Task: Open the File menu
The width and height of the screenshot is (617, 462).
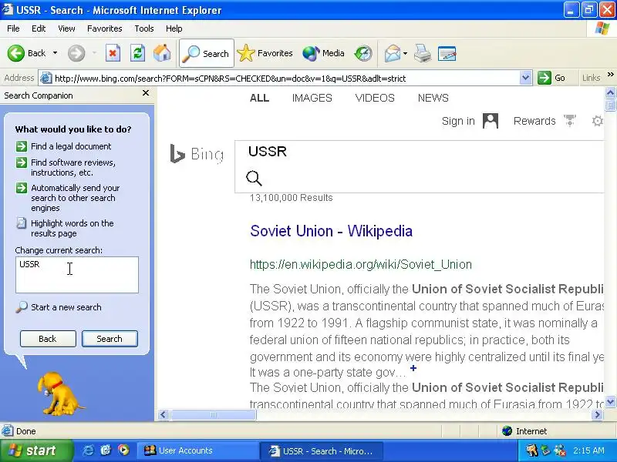Action: 13,28
